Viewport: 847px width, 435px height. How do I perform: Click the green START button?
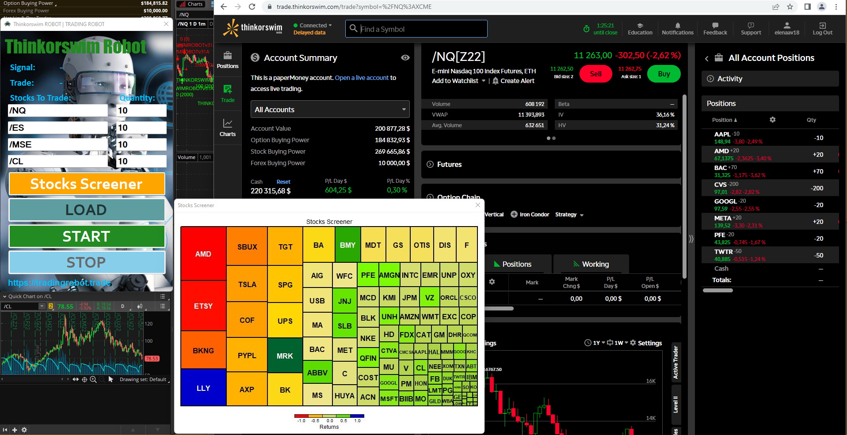87,236
